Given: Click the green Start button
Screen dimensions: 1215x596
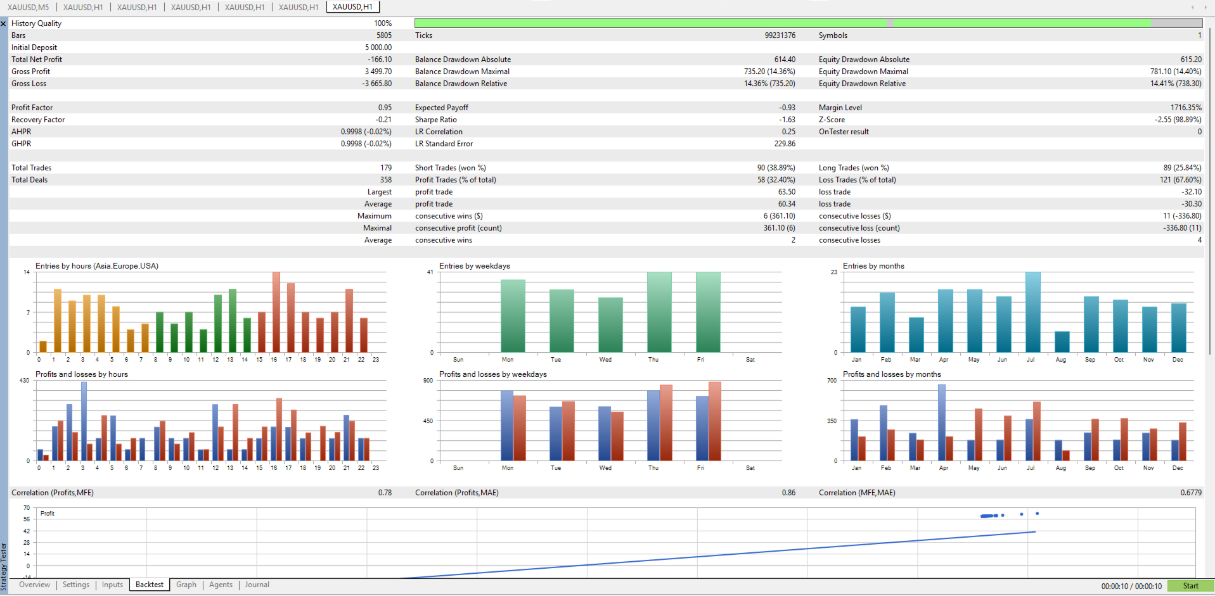Looking at the screenshot, I should point(1190,586).
